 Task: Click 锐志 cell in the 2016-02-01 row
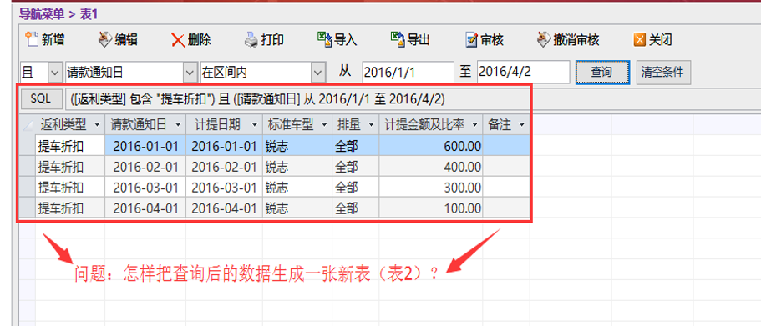pyautogui.click(x=297, y=166)
